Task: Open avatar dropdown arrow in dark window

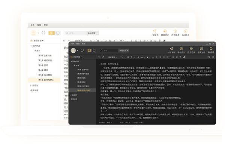Action: coord(77,50)
